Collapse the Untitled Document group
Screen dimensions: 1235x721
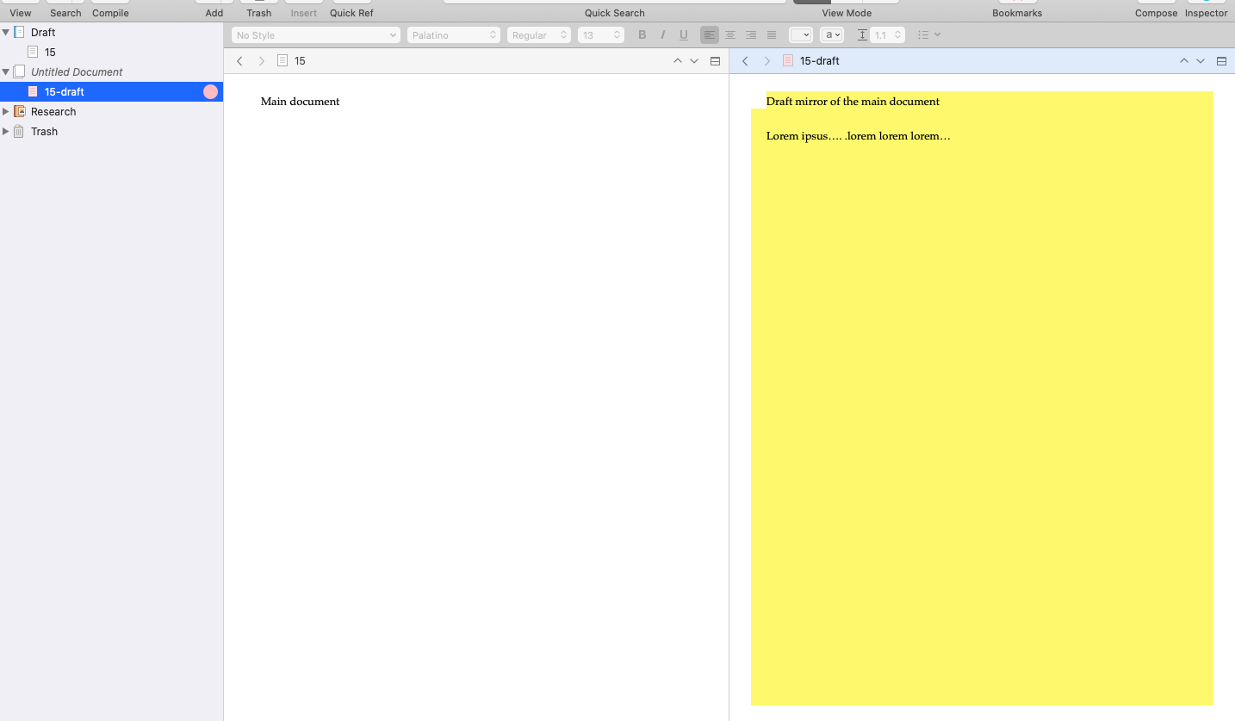(x=6, y=71)
